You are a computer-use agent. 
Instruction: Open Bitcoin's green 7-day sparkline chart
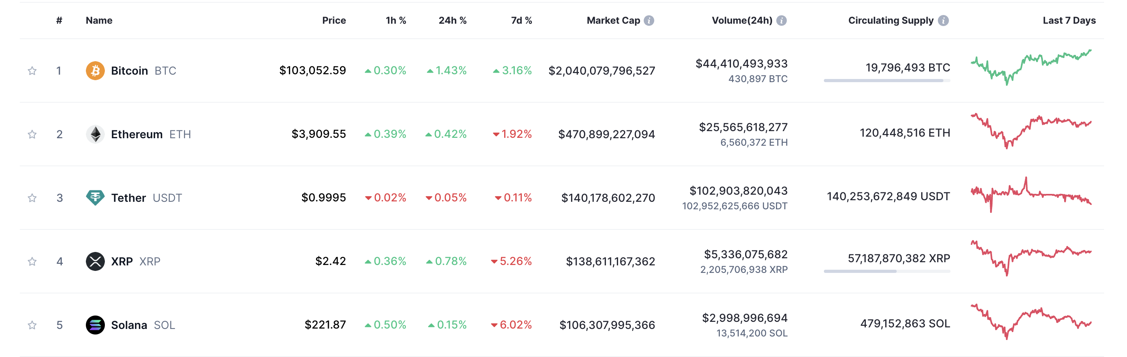tap(1031, 66)
